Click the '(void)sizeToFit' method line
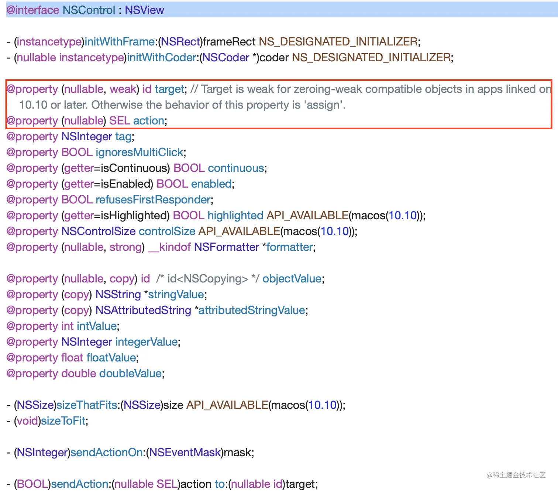The image size is (558, 491). coord(47,421)
